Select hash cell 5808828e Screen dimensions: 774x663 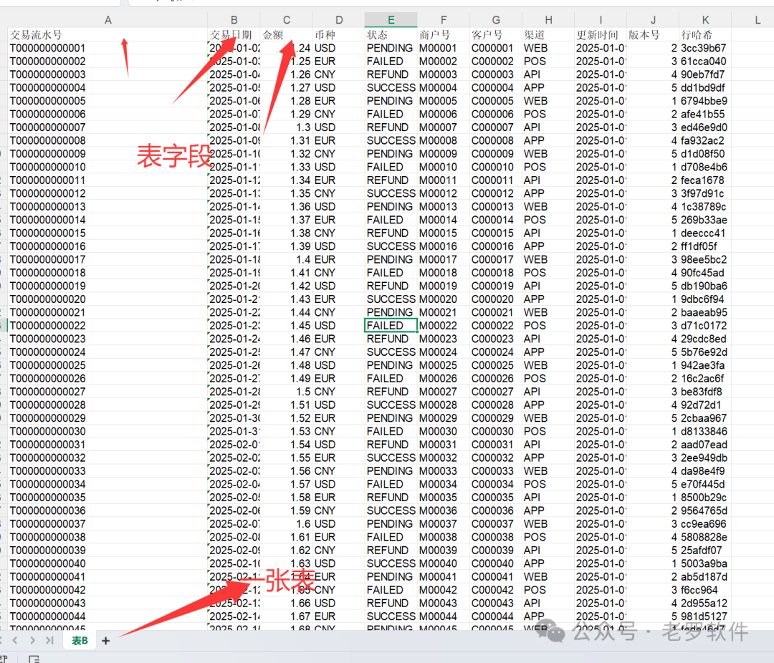point(705,537)
